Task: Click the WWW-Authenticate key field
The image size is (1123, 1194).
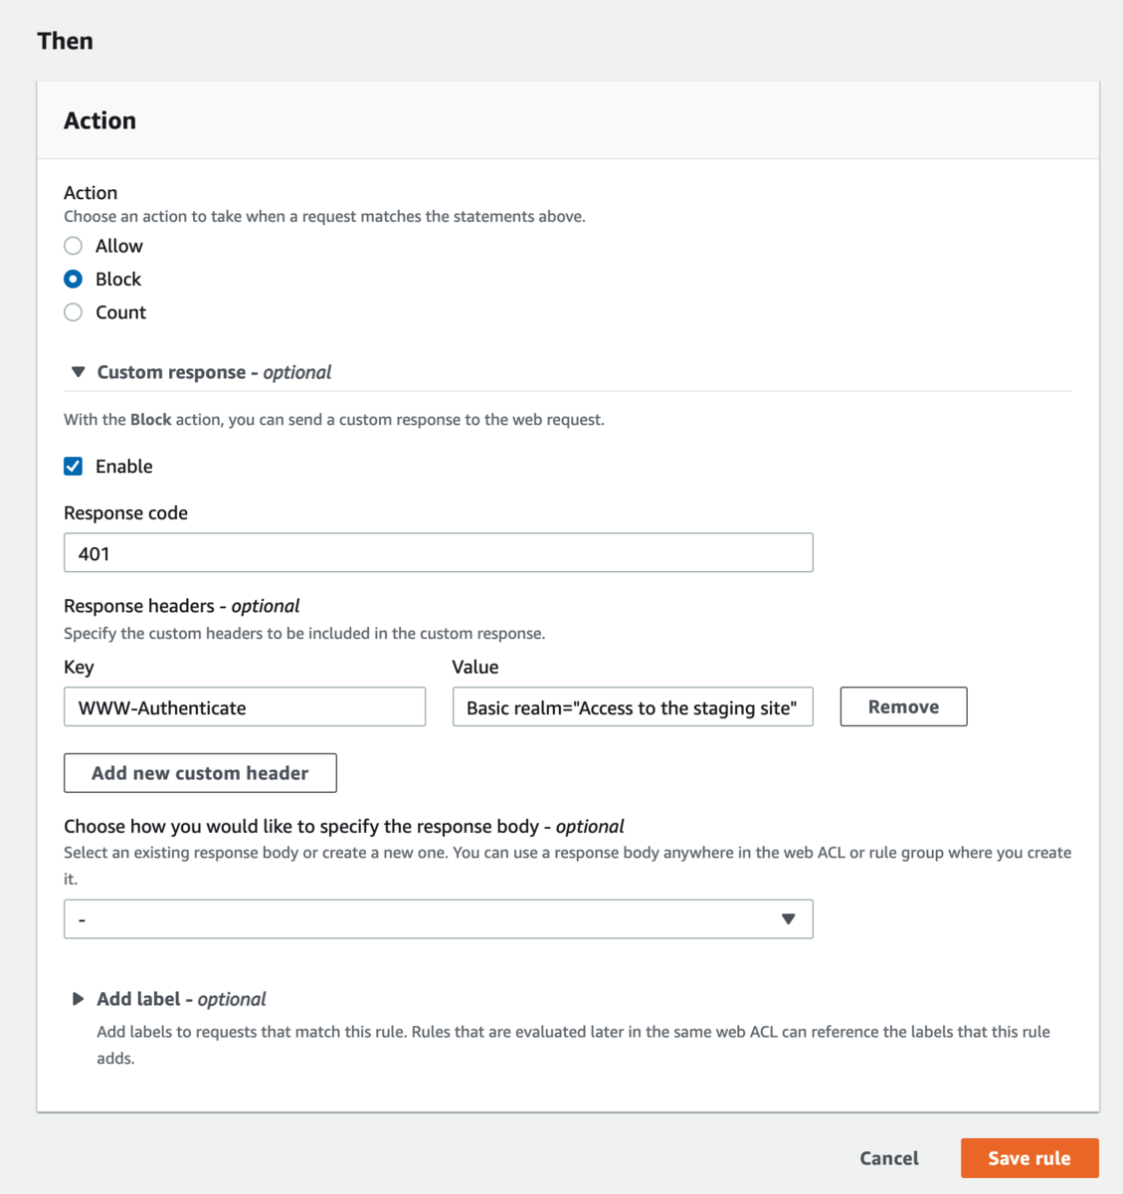Action: 244,707
